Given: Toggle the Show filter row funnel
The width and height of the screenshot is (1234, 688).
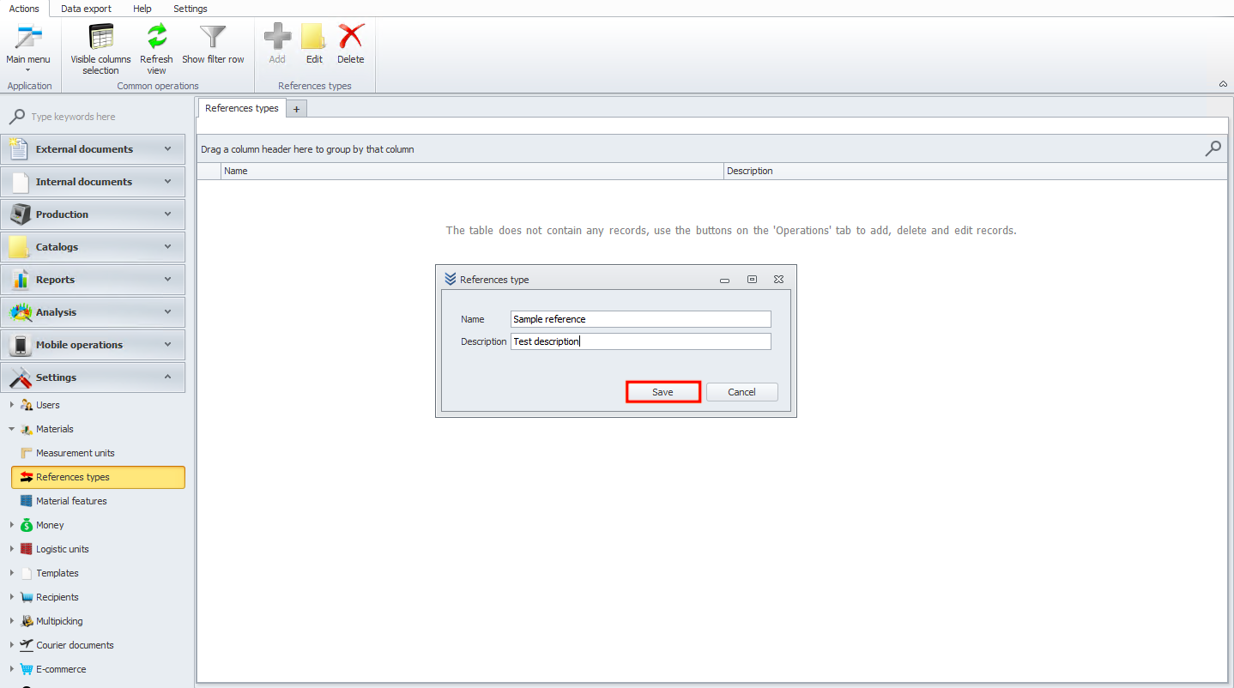Looking at the screenshot, I should 213,37.
